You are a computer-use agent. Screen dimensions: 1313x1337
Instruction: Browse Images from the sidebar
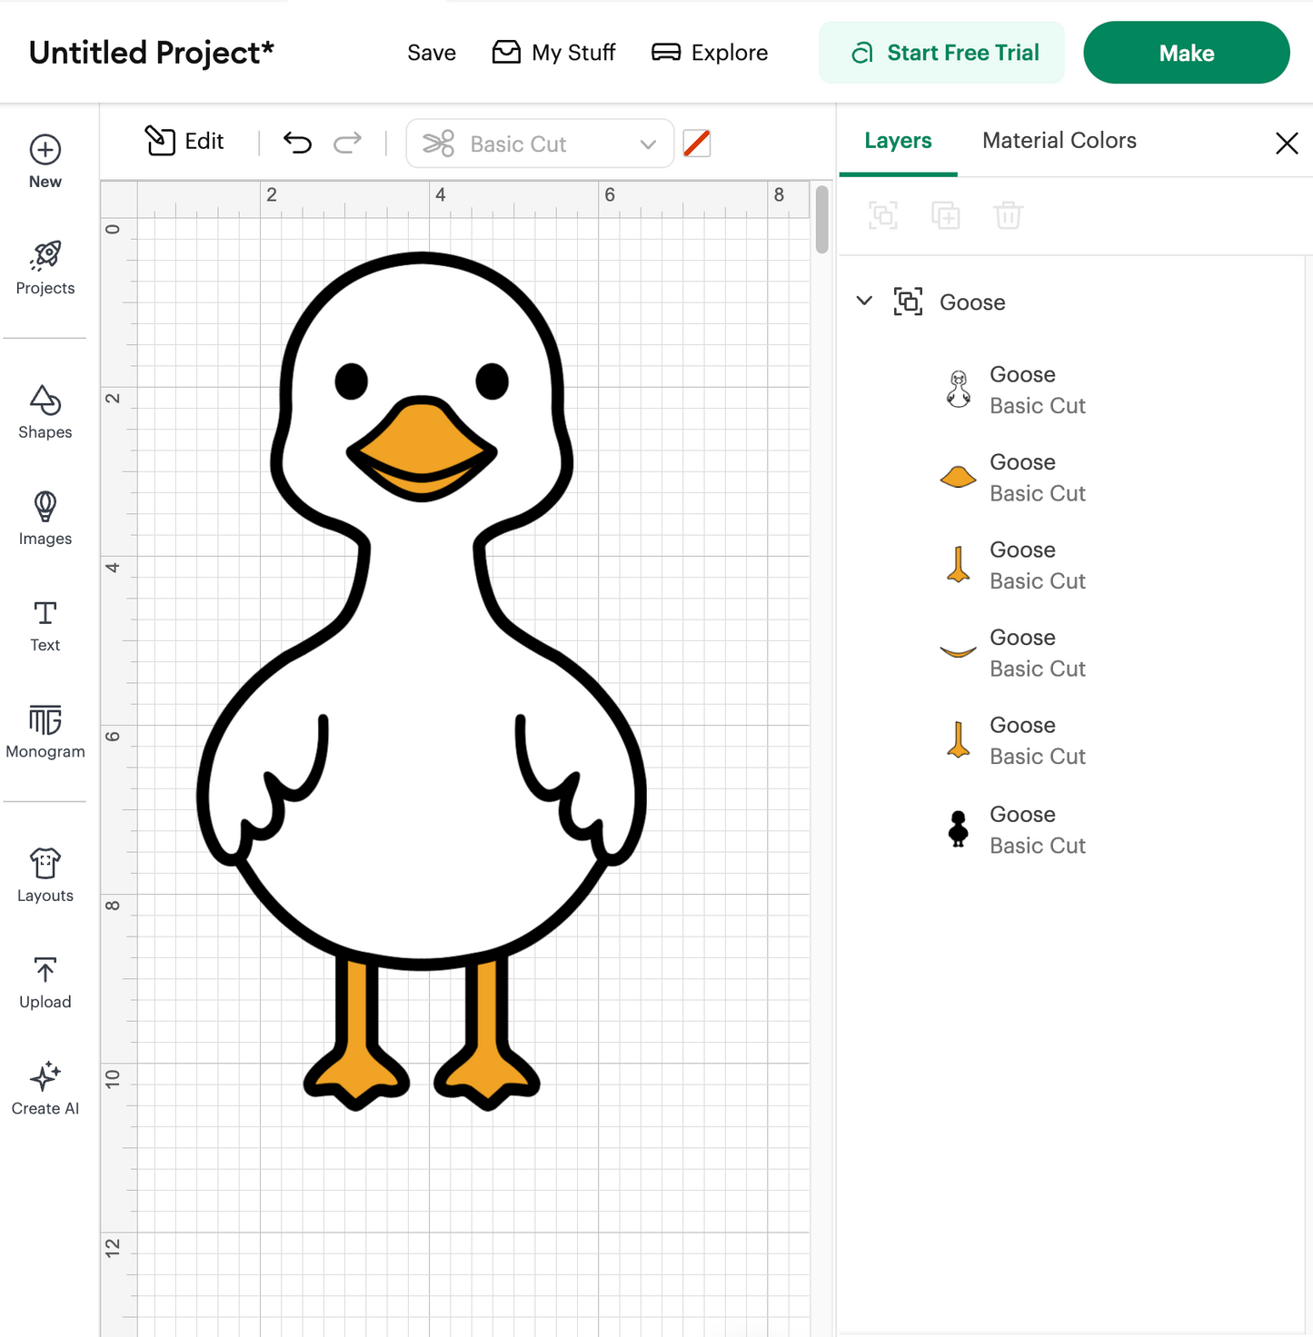point(44,519)
